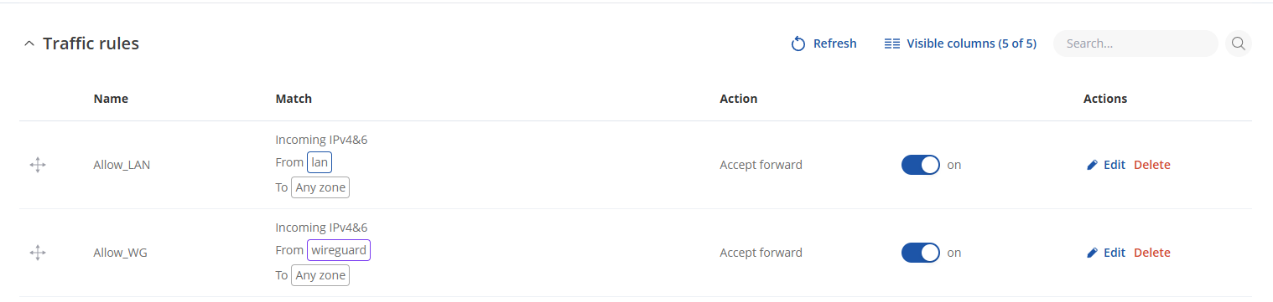1273x302 pixels.
Task: Disable the Allow_LAN rule toggle
Action: click(921, 165)
